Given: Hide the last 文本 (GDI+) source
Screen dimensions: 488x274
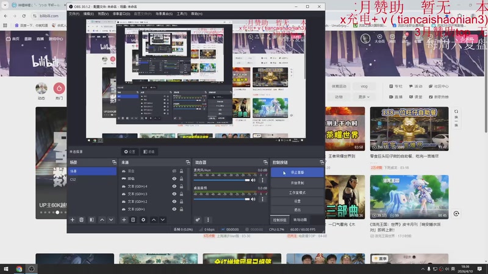Looking at the screenshot, I should point(174,209).
